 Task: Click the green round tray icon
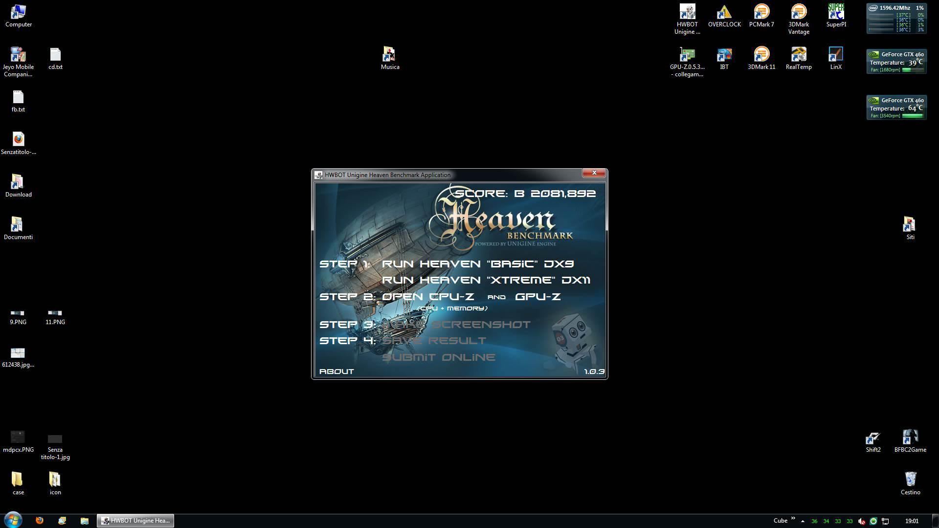(x=873, y=521)
